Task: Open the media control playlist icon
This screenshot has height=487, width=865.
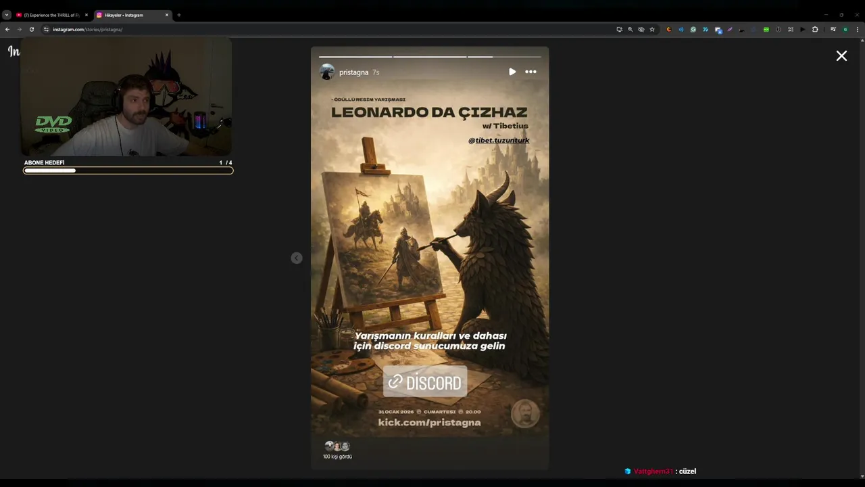Action: [833, 30]
